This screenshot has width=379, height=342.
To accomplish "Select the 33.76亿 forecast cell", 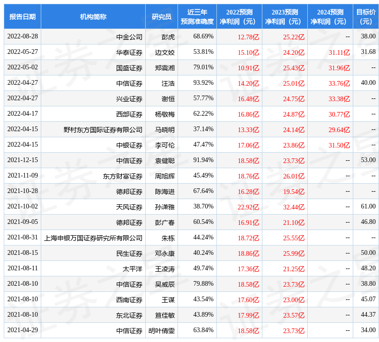I will [x=339, y=83].
